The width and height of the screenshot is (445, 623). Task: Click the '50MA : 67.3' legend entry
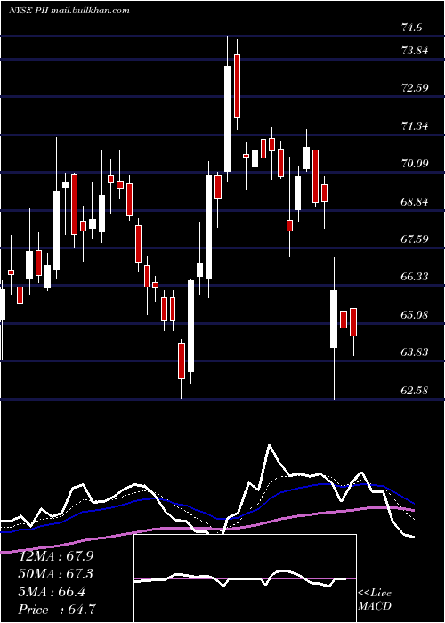[56, 574]
